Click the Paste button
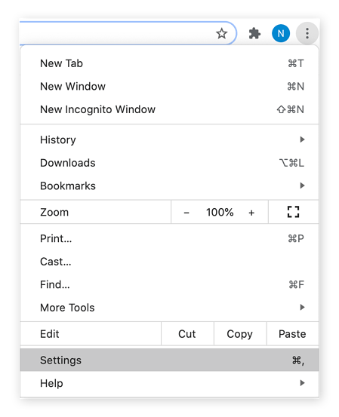Viewport: 339px width, 417px height. (292, 334)
